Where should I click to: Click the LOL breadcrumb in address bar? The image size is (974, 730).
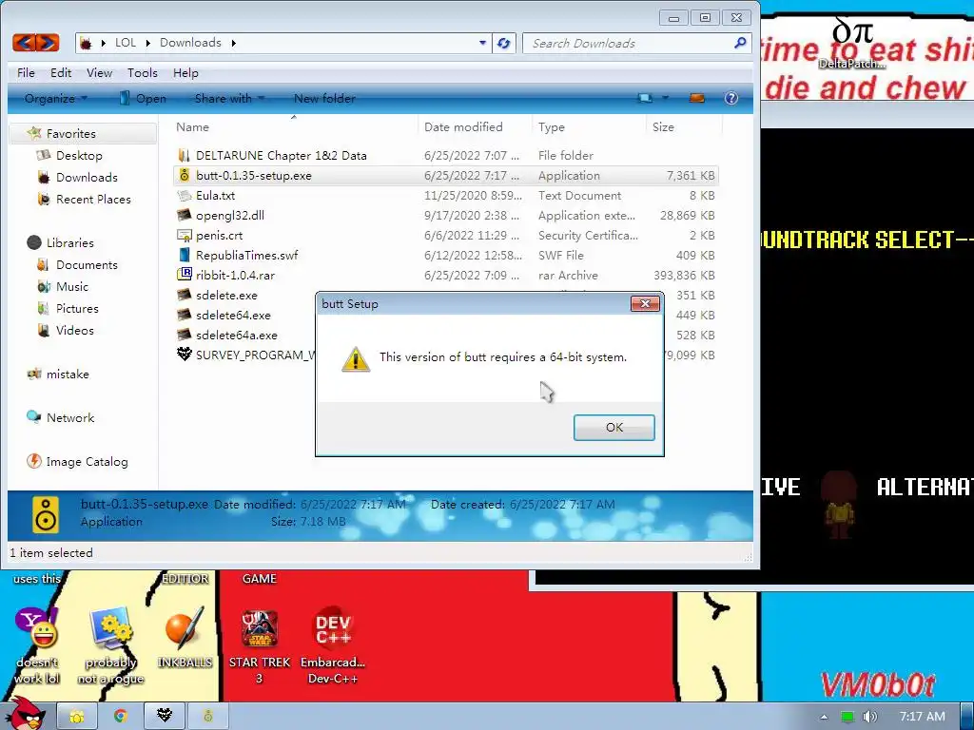pyautogui.click(x=125, y=43)
